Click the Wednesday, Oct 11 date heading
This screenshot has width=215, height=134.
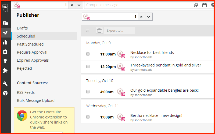102,106
